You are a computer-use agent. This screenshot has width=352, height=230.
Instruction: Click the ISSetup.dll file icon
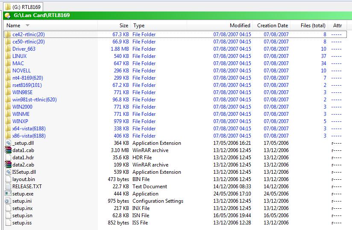8,172
